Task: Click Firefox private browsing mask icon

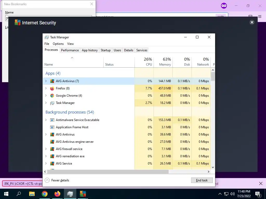Action: pyautogui.click(x=224, y=6)
